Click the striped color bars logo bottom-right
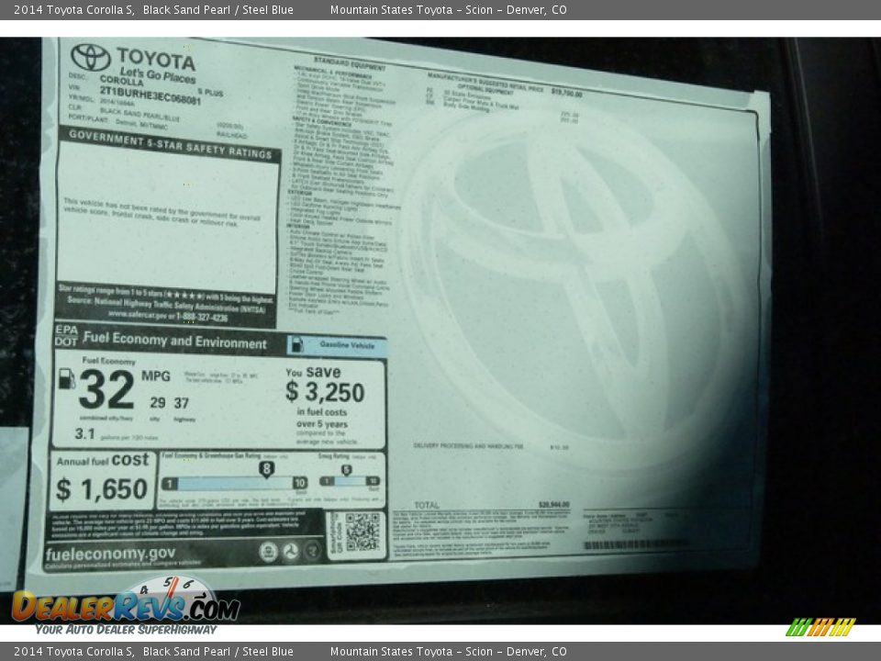The width and height of the screenshot is (881, 661). (820, 627)
